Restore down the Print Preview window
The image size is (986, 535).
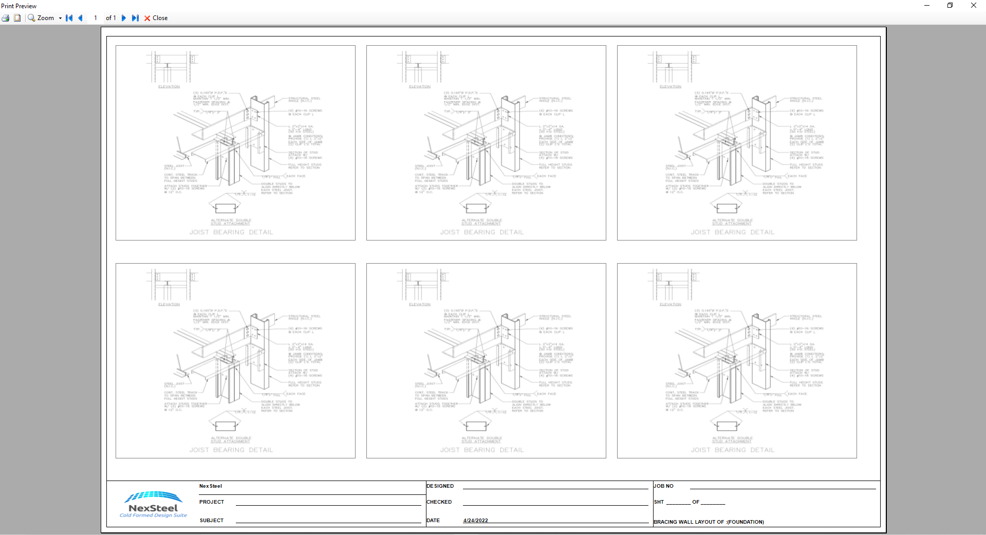pyautogui.click(x=950, y=6)
